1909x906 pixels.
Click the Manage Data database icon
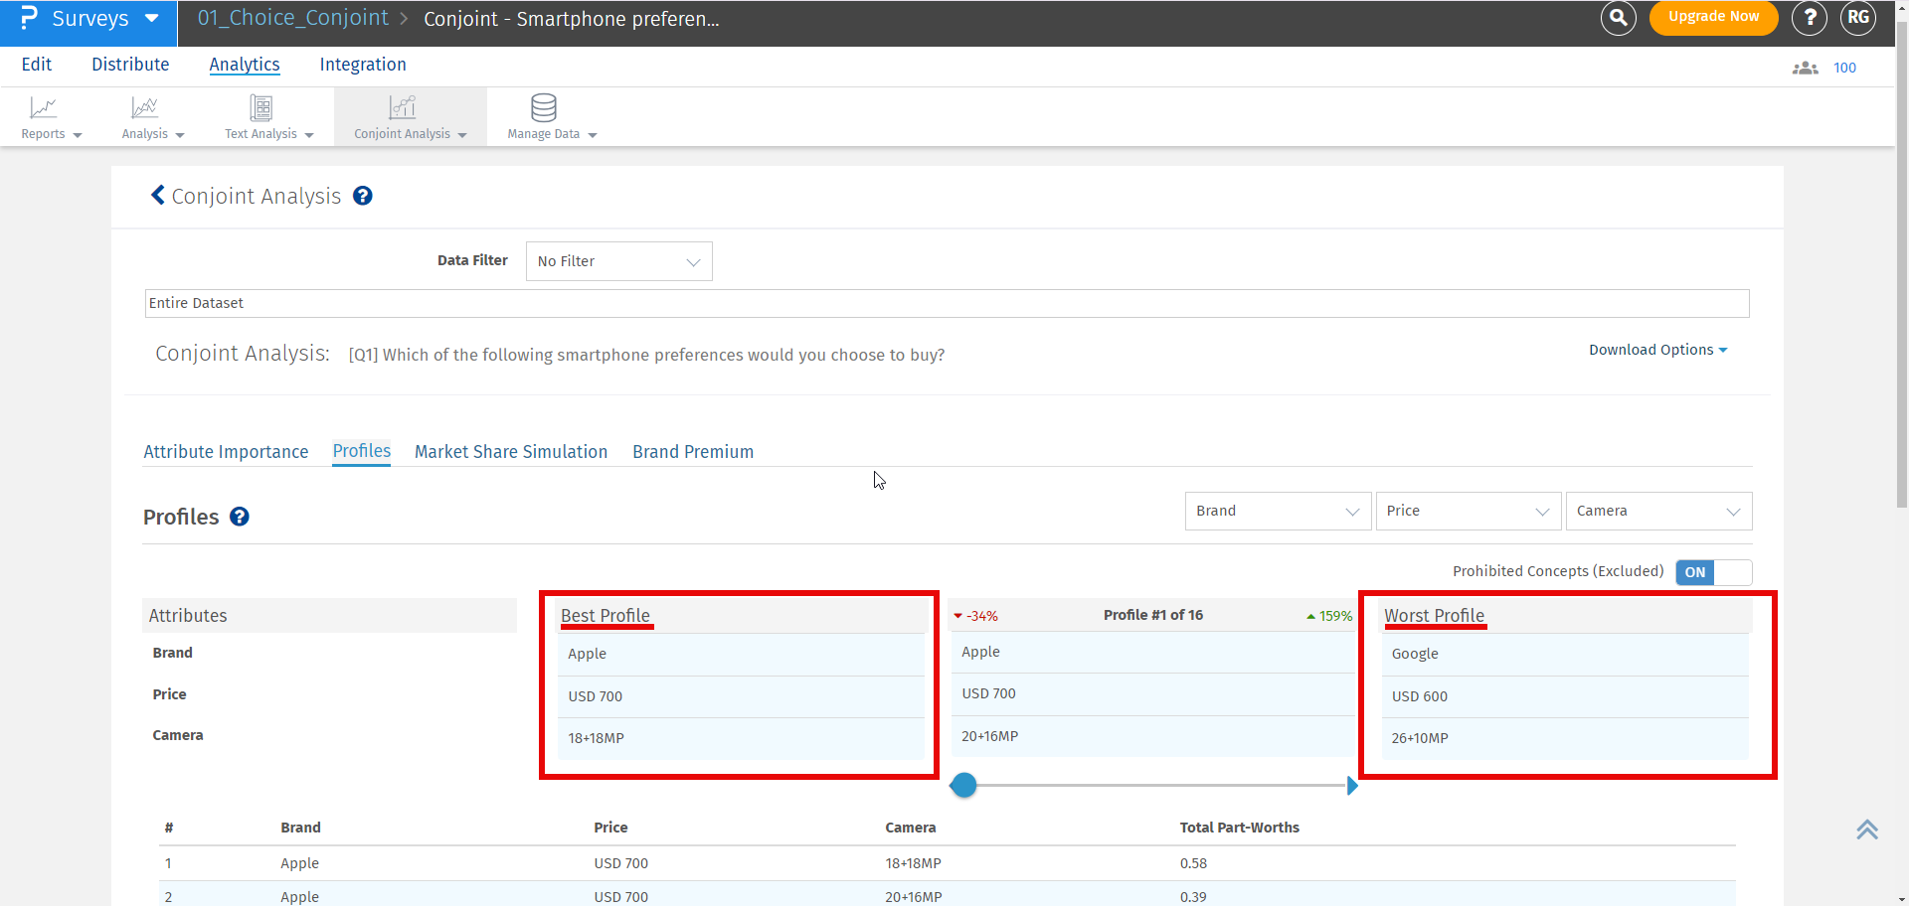tap(544, 107)
